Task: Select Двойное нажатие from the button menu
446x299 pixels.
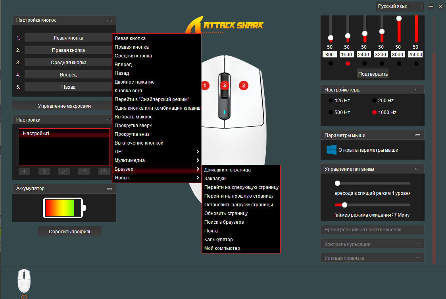Action: (x=135, y=82)
